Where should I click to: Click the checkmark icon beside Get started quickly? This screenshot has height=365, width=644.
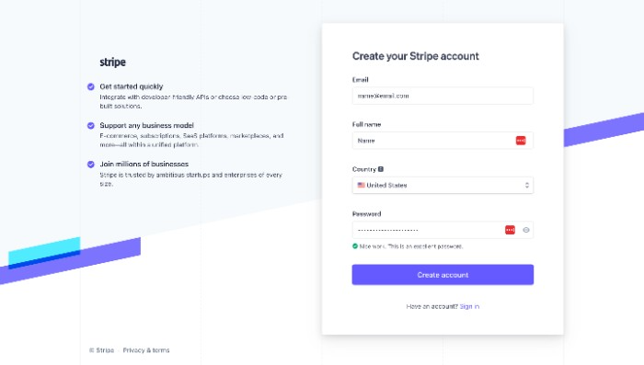click(x=91, y=86)
